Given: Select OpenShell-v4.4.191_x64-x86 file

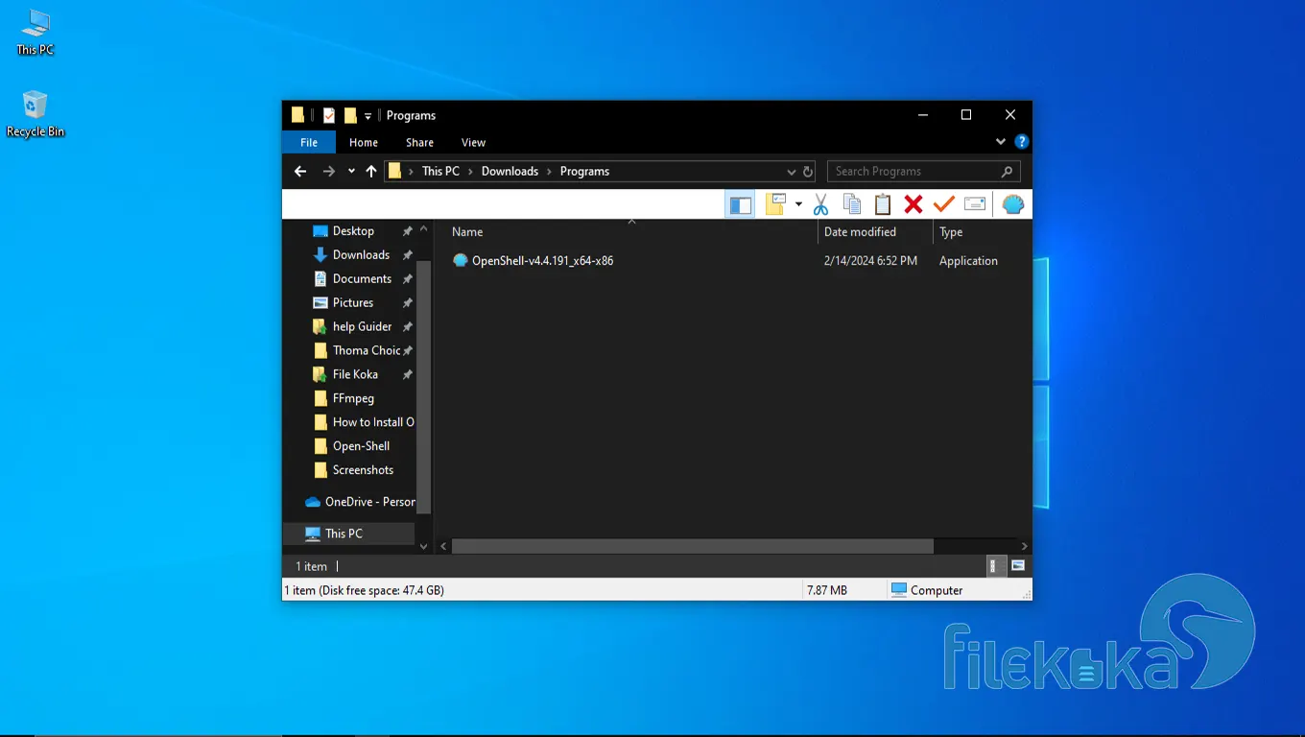Looking at the screenshot, I should [542, 261].
